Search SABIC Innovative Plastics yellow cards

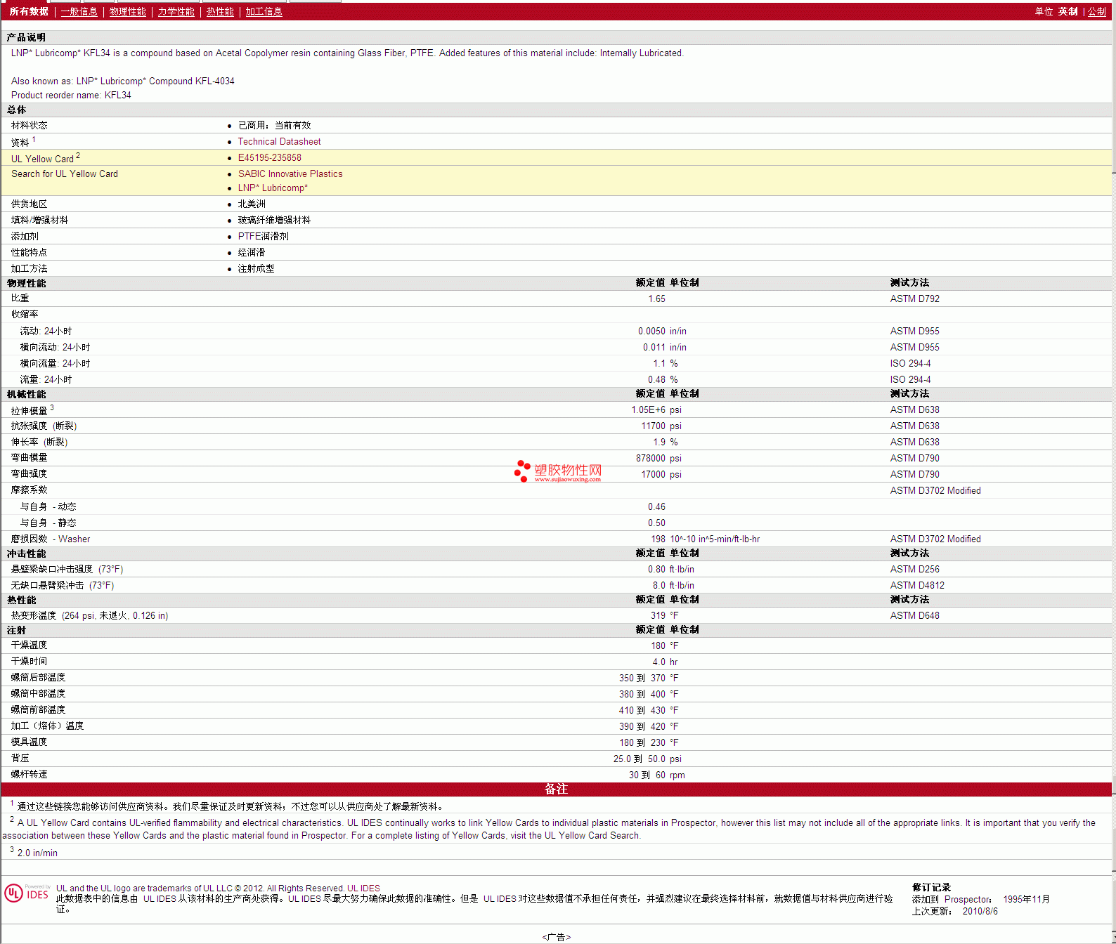pyautogui.click(x=290, y=173)
